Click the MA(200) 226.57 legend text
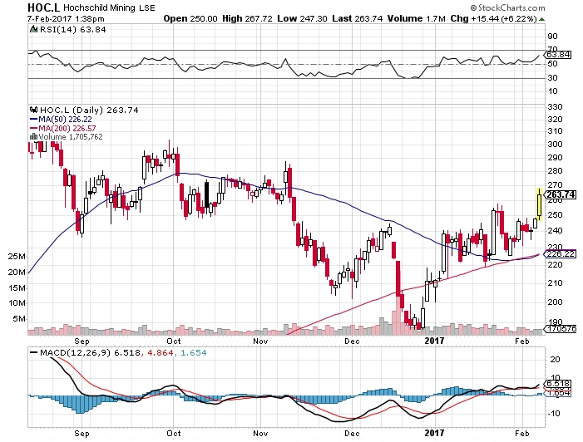The height and width of the screenshot is (442, 583). click(67, 128)
